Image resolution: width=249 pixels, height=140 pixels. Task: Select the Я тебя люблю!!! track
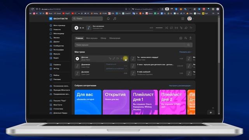[157, 73]
